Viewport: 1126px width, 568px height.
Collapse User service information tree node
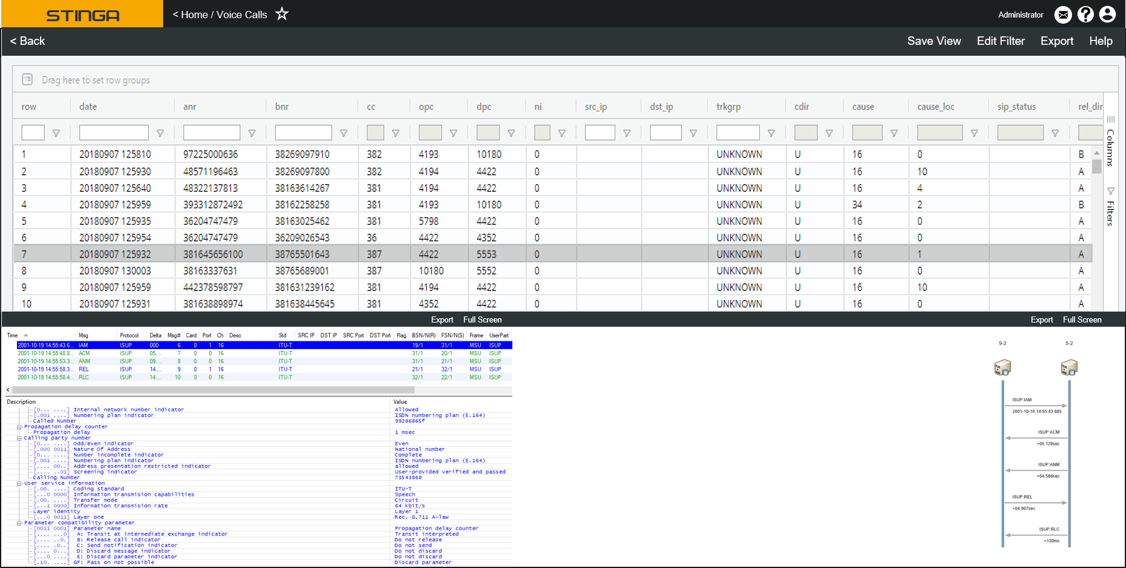coord(19,483)
